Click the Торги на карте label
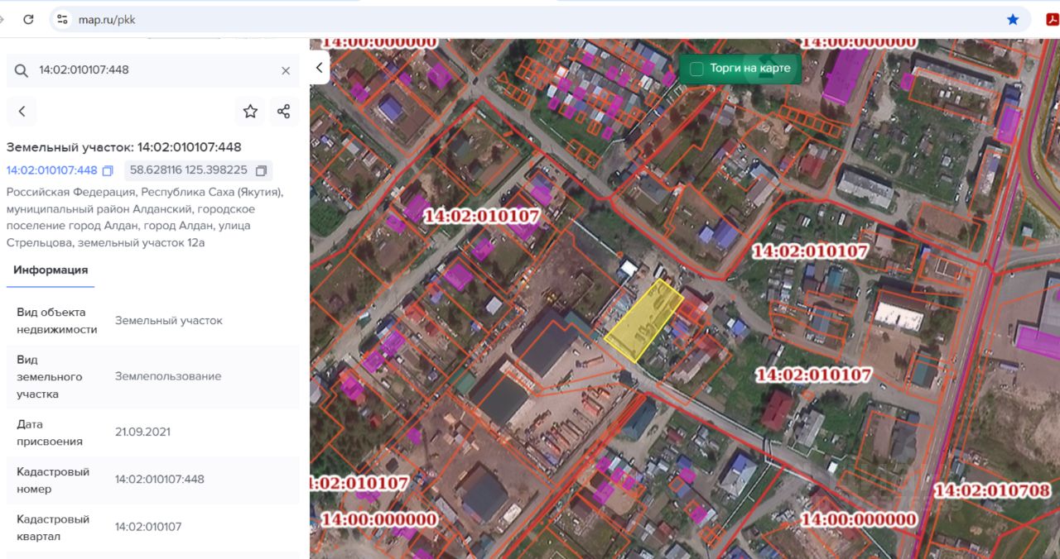 (x=750, y=69)
